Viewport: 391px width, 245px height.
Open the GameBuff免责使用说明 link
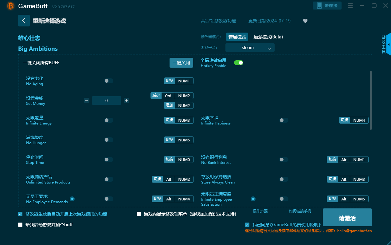(x=296, y=225)
